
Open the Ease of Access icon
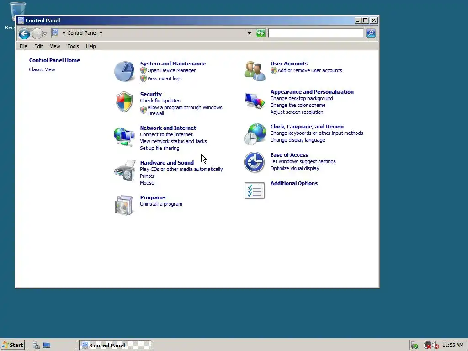pos(254,162)
